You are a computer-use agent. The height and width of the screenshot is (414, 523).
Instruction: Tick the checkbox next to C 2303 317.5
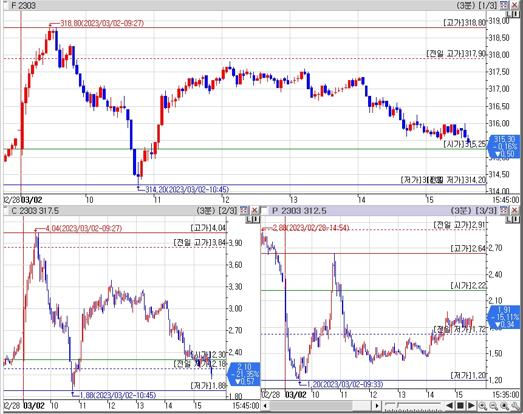tap(5, 210)
